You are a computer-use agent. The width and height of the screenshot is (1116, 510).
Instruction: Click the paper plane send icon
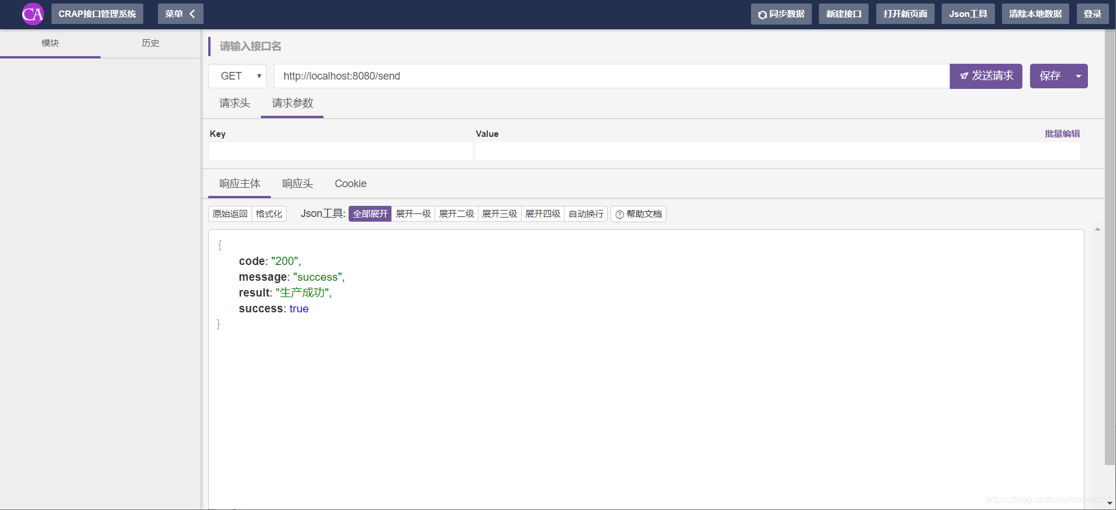pos(964,76)
